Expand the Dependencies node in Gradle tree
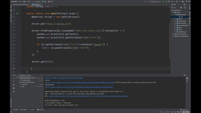Screen dimensions: 201x113 [173, 34]
